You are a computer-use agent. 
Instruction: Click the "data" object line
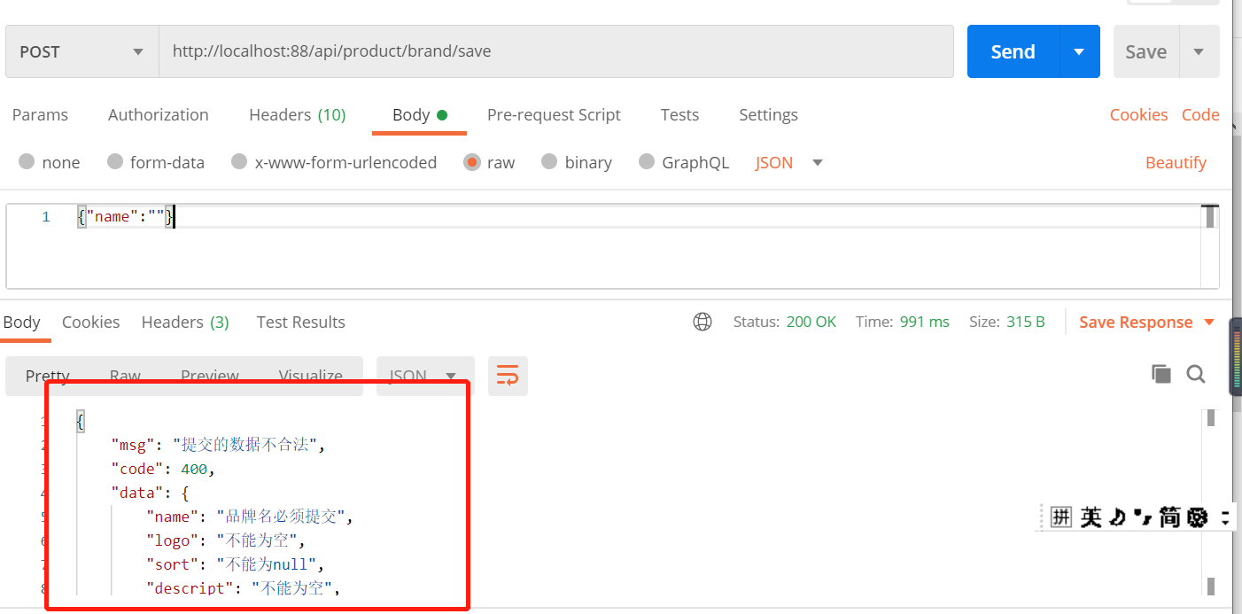pos(150,493)
